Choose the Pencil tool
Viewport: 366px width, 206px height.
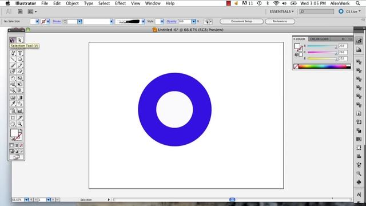click(20, 65)
